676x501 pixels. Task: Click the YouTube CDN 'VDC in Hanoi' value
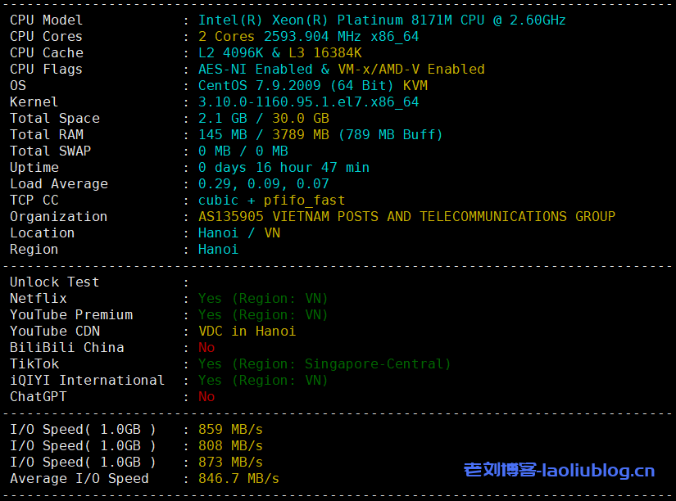pos(247,331)
